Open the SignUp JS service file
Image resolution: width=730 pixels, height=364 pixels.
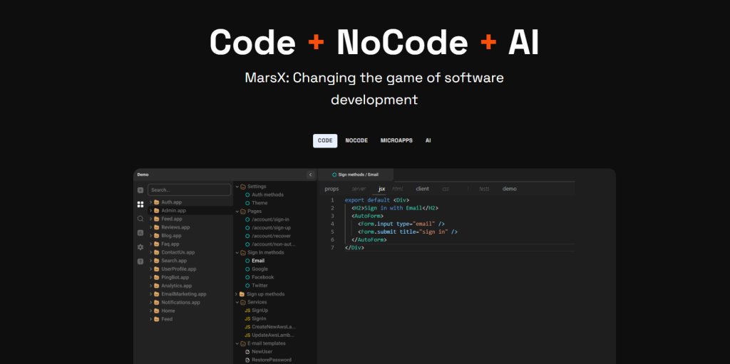click(x=259, y=311)
